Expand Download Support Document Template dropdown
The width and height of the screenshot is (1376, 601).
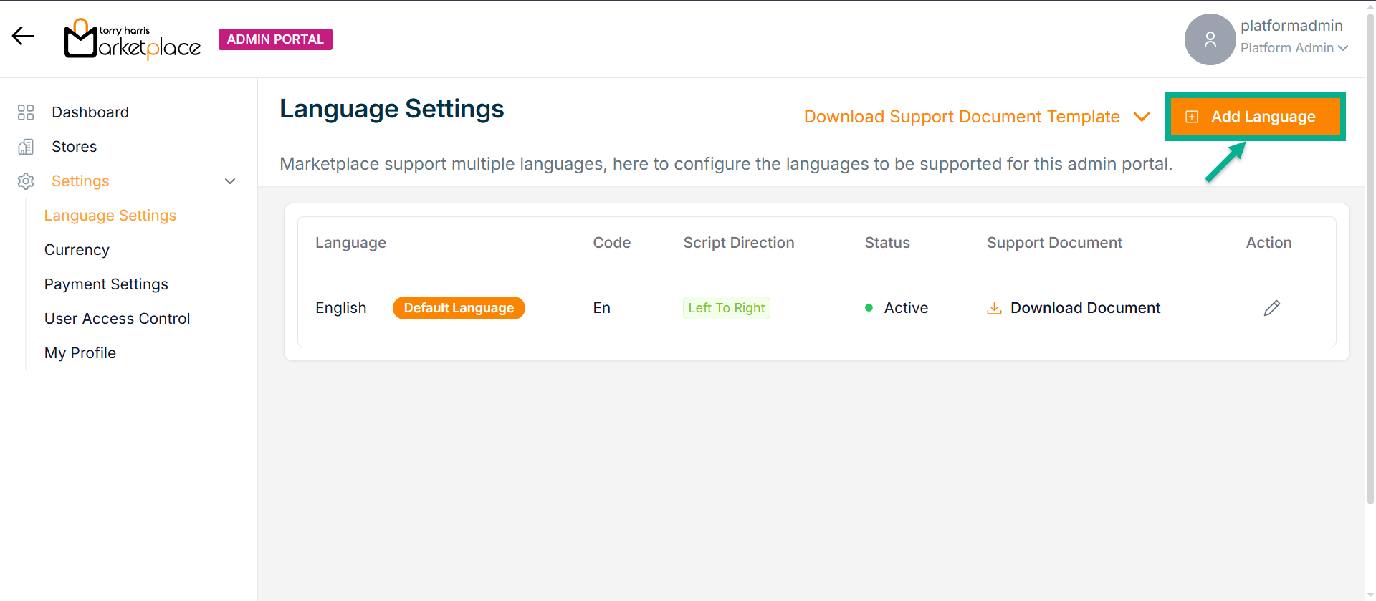coord(1141,117)
